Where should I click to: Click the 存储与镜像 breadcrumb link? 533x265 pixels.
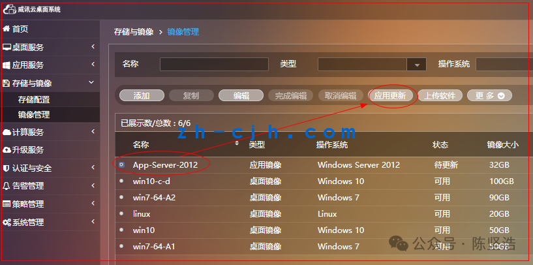(x=134, y=32)
